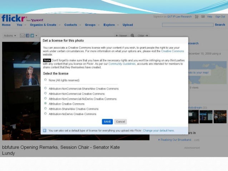Viewport: 228px width, 171px height.
Task: Open Organize & Create menu
Action: pos(43,25)
